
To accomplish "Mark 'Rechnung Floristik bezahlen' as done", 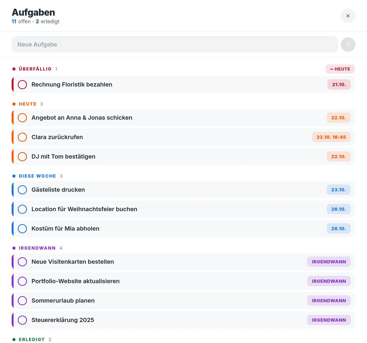I will point(22,85).
